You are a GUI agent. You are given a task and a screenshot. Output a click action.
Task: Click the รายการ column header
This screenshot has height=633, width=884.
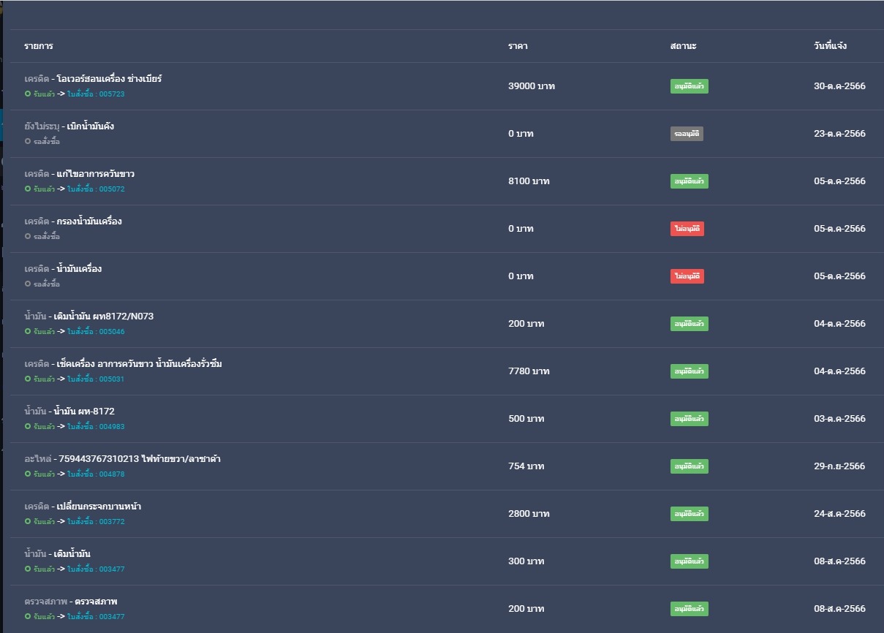[x=38, y=46]
